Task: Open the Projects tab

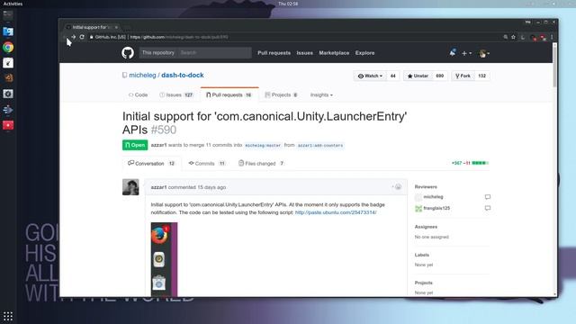Action: pyautogui.click(x=281, y=94)
